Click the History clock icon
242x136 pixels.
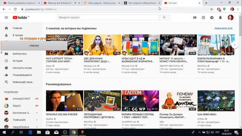(6, 61)
